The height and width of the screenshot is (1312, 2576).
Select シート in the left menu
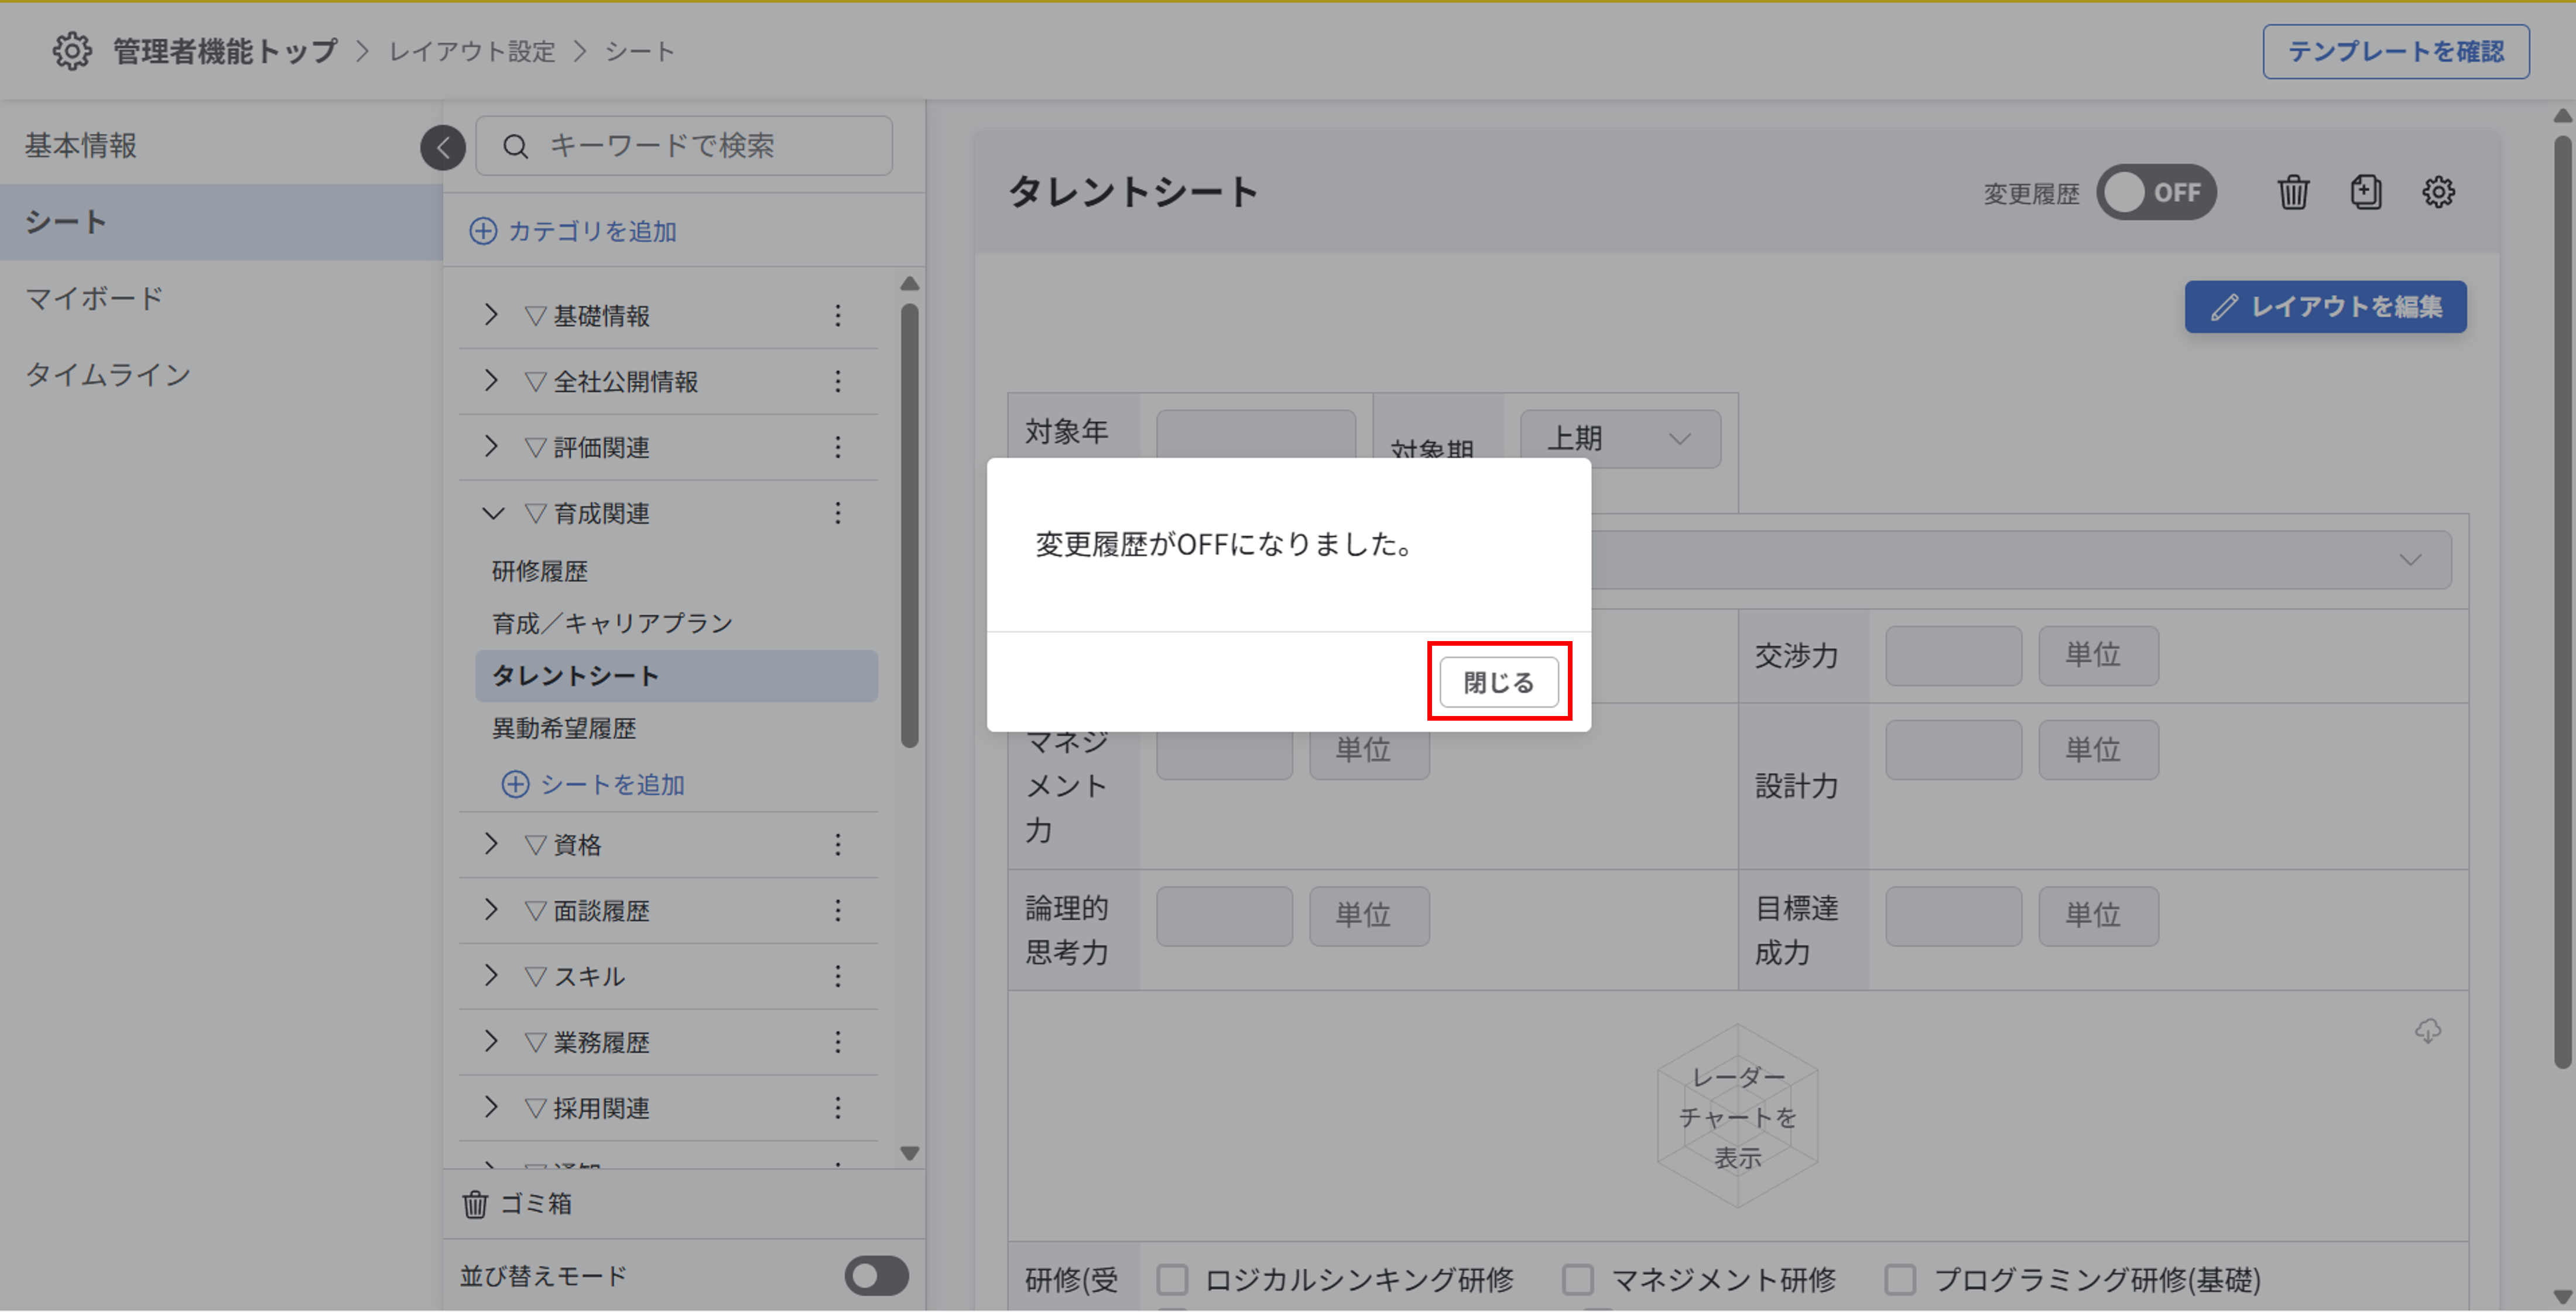(220, 222)
